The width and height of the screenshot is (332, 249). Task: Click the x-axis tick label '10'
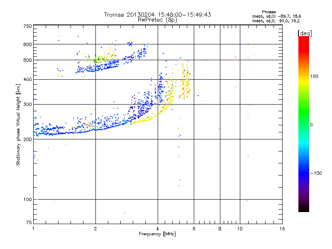240,229
